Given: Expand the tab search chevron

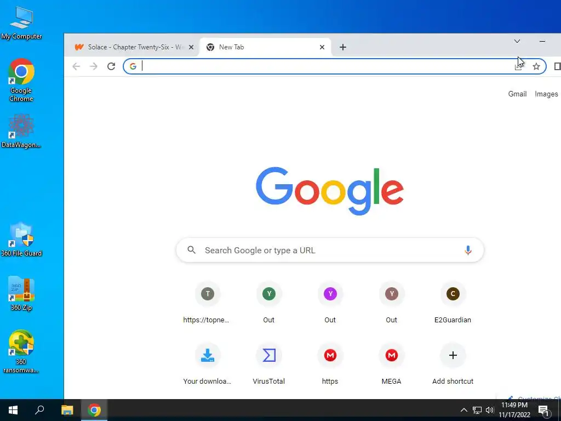Looking at the screenshot, I should tap(517, 41).
